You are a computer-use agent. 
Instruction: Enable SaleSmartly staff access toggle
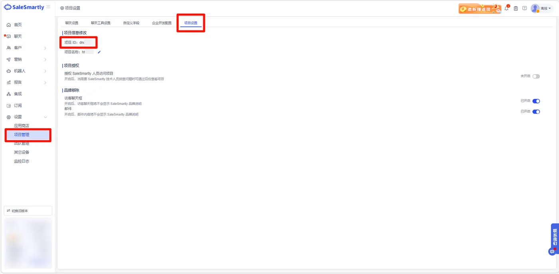[536, 76]
